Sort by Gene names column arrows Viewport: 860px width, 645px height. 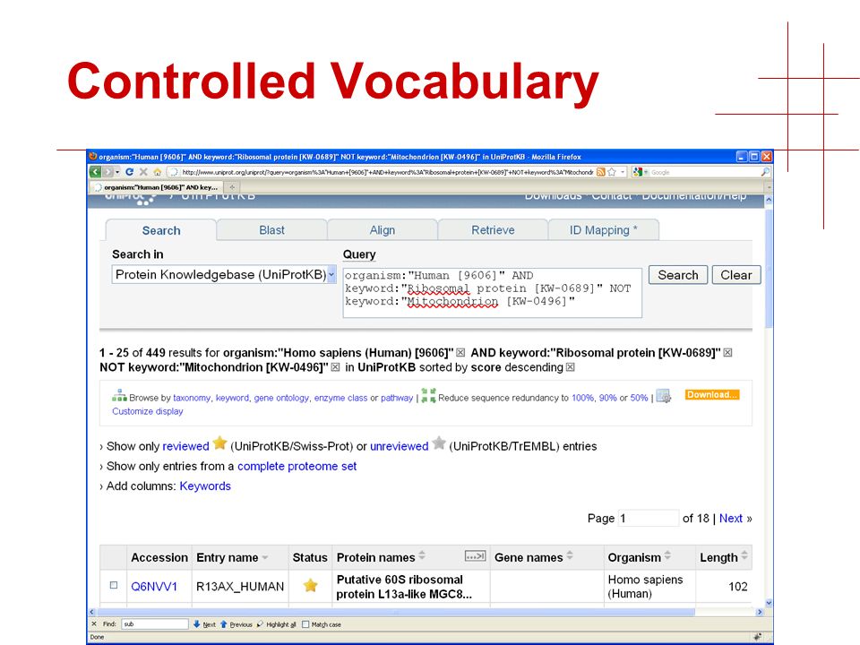click(570, 555)
